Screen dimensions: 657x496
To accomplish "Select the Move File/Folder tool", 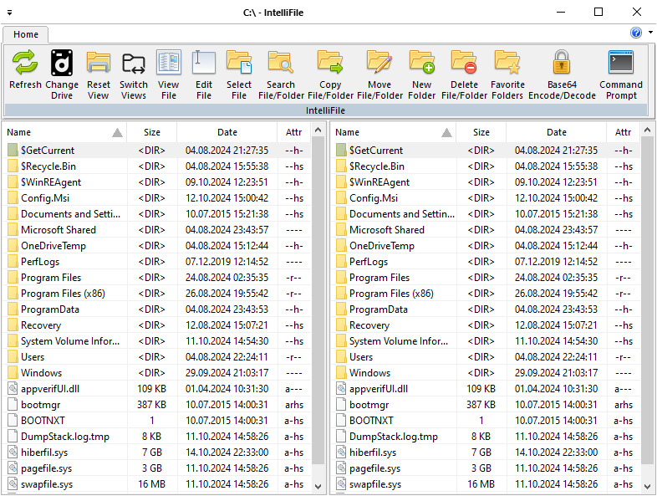I will [379, 74].
